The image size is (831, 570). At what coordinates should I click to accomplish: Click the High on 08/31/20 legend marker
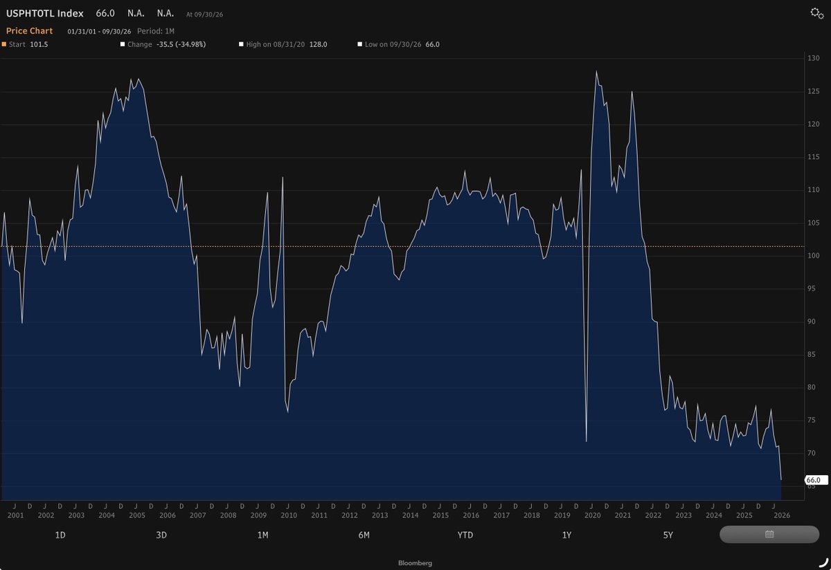click(240, 44)
